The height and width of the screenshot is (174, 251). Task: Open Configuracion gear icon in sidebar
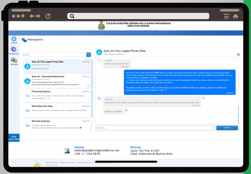pyautogui.click(x=14, y=50)
